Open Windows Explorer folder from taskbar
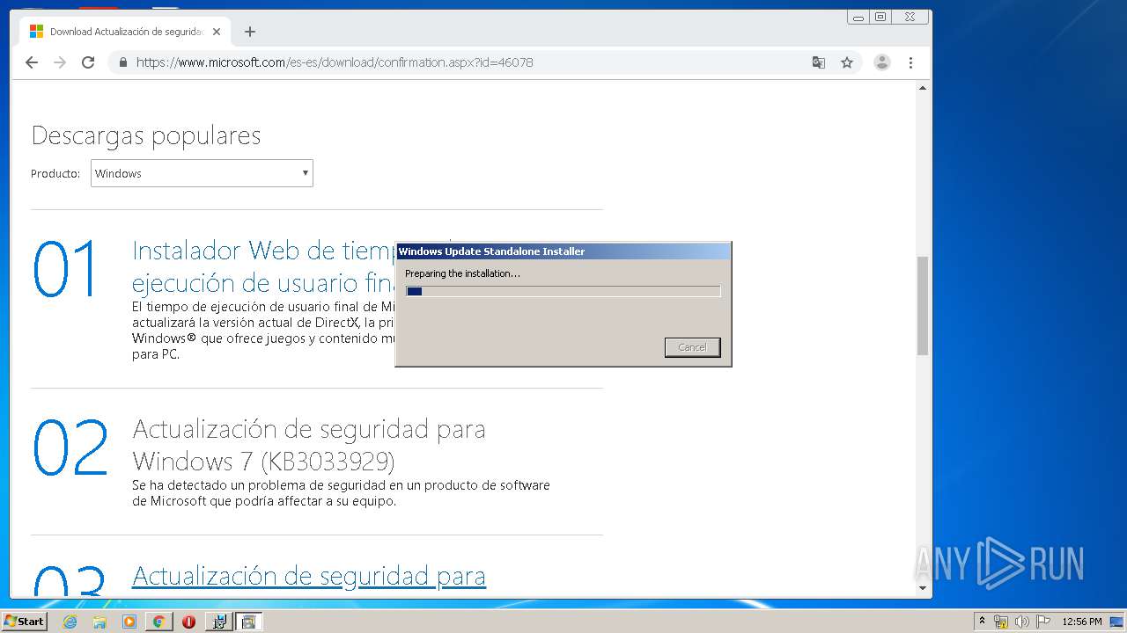 pyautogui.click(x=99, y=622)
